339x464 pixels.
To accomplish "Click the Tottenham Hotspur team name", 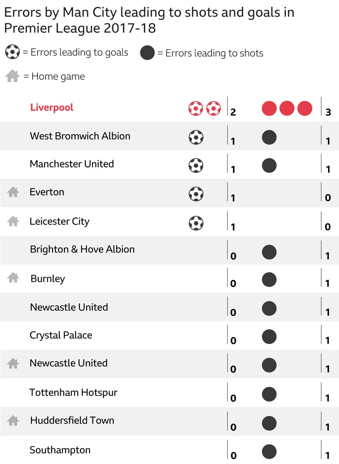I will tap(73, 393).
